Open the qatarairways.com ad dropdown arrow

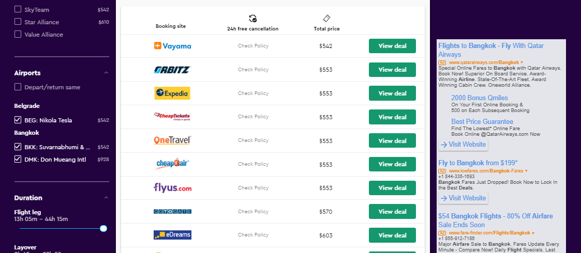click(x=522, y=62)
